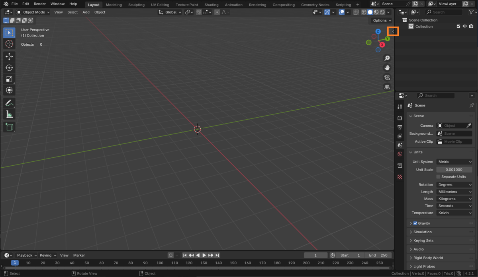Open the Playback popover in timeline
The image size is (478, 277).
[27, 255]
